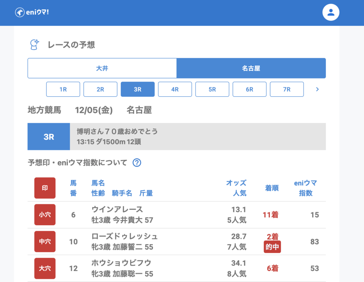364x282 pixels.
Task: Switch to the 大井 racecourse tab
Action: pyautogui.click(x=102, y=68)
